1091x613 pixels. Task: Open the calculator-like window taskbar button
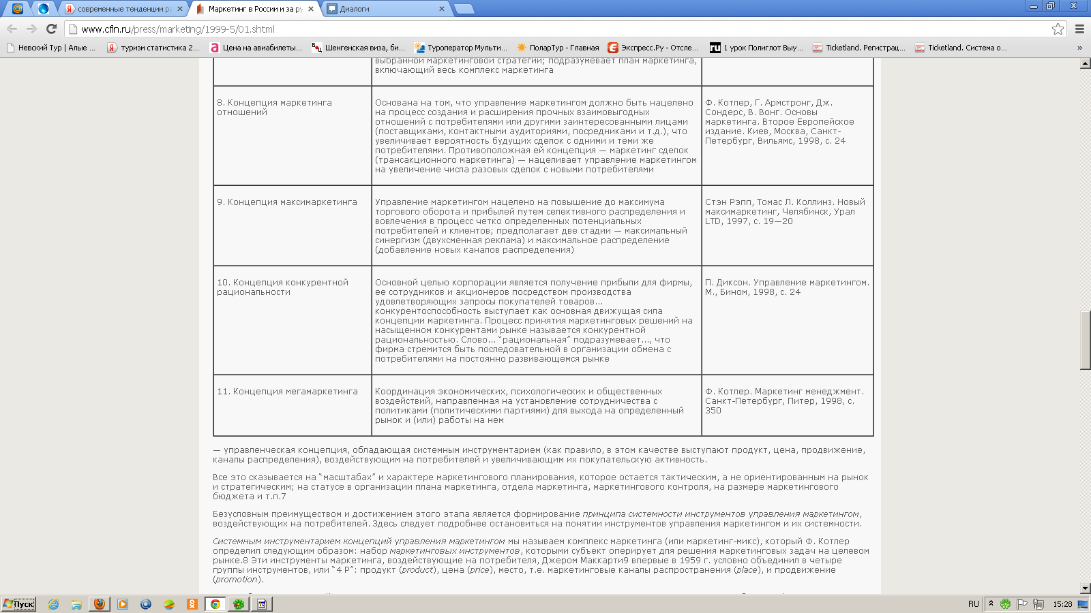[x=262, y=604]
